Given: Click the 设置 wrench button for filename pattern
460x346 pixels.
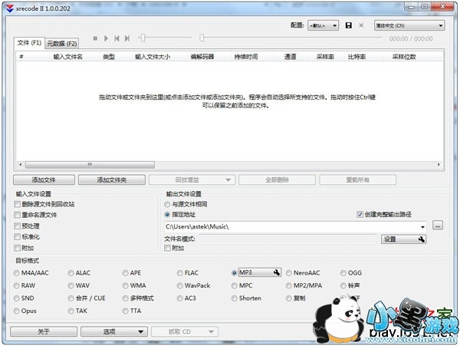Looking at the screenshot, I should click(x=403, y=239).
